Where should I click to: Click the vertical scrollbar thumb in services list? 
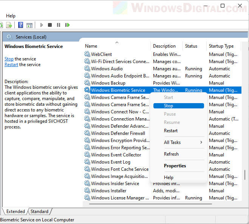pyautogui.click(x=245, y=175)
